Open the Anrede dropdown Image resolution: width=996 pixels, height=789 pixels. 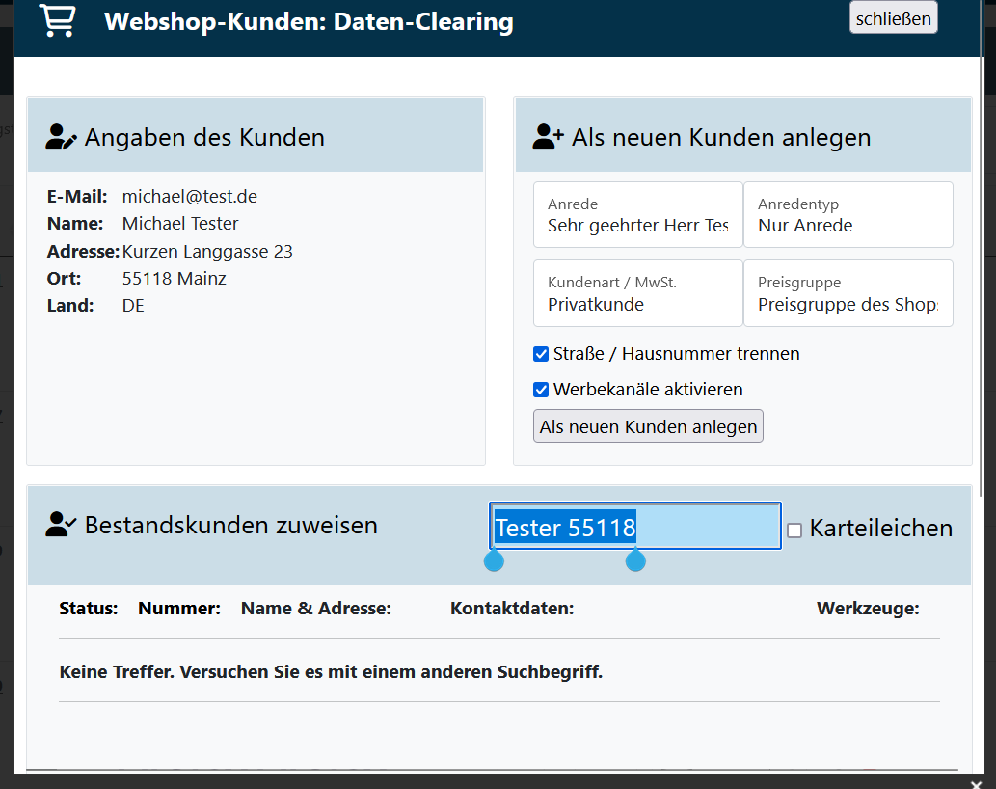(637, 215)
